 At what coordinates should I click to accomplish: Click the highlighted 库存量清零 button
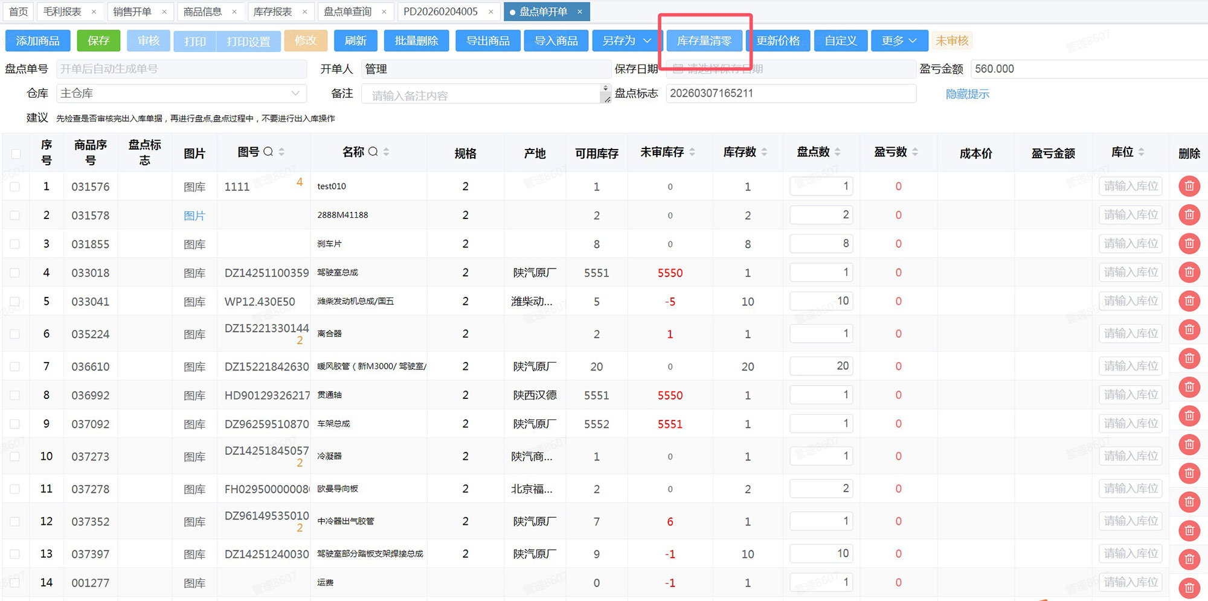(x=704, y=40)
